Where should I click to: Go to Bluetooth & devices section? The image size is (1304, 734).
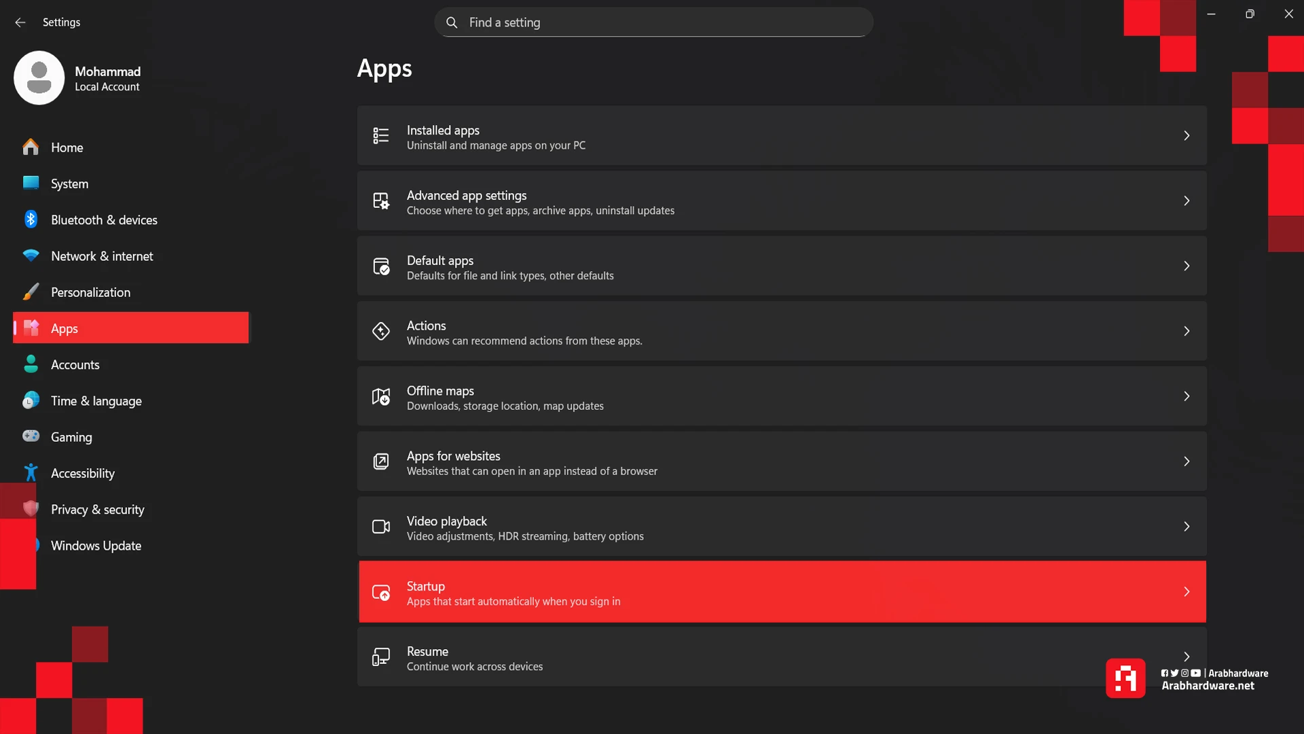pyautogui.click(x=104, y=220)
